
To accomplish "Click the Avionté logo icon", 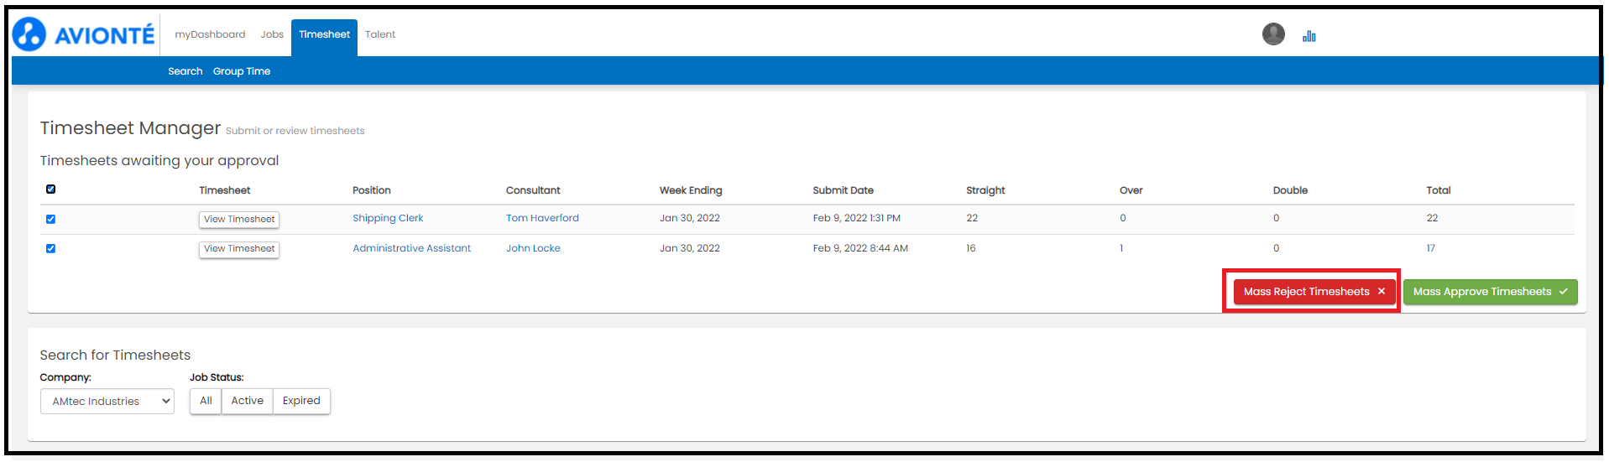I will click(29, 34).
